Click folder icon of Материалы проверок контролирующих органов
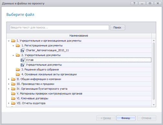Image resolution: width=163 pixels, height=125 pixels. tap(13, 94)
